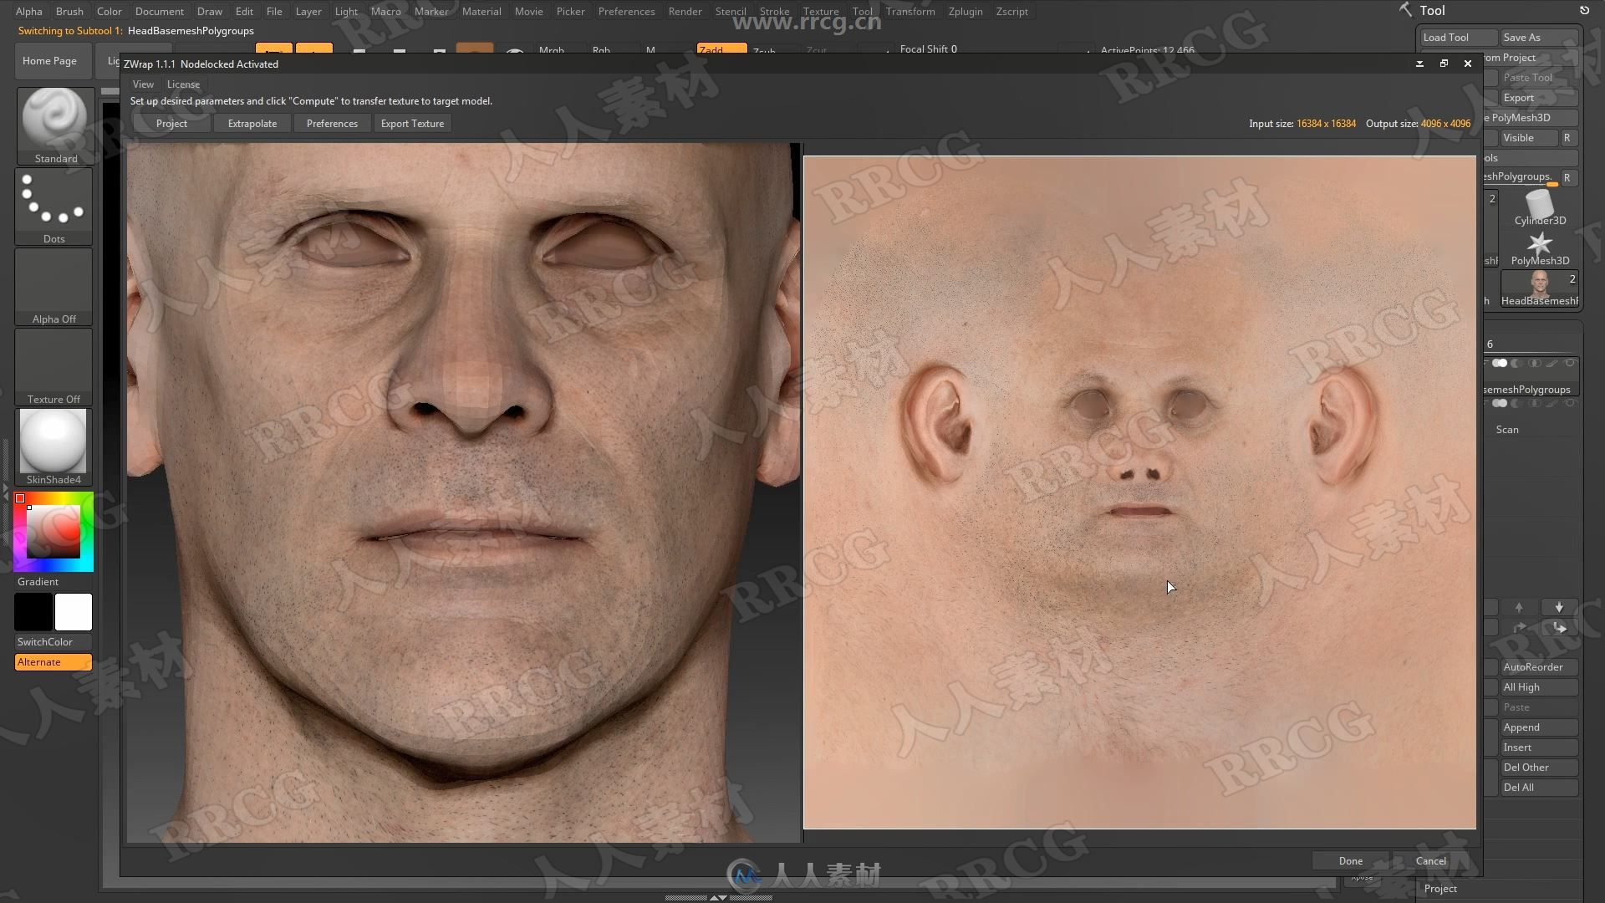Open the Preferences tab in ZWrap

332,122
